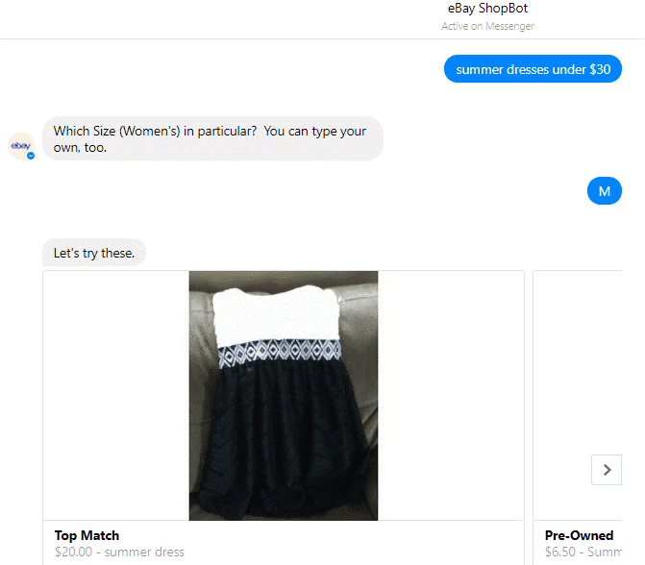Click the '$20.00 - summer dress' subtitle

pos(119,552)
